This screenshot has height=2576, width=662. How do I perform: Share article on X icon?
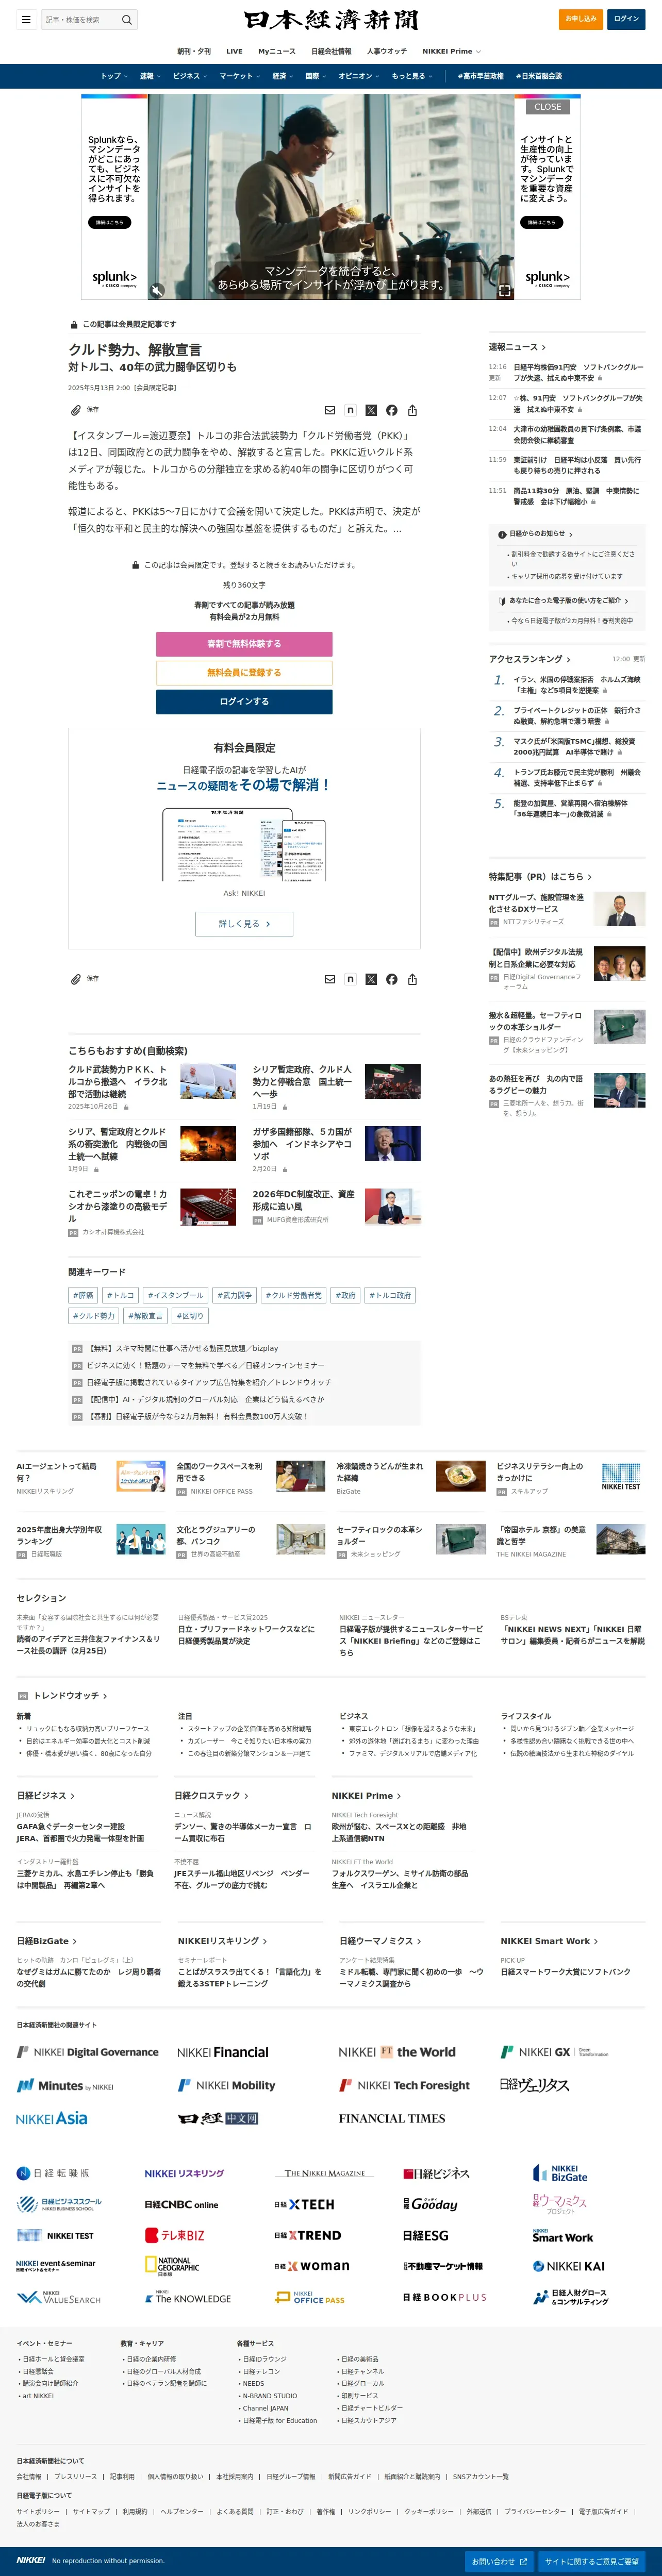tap(371, 410)
